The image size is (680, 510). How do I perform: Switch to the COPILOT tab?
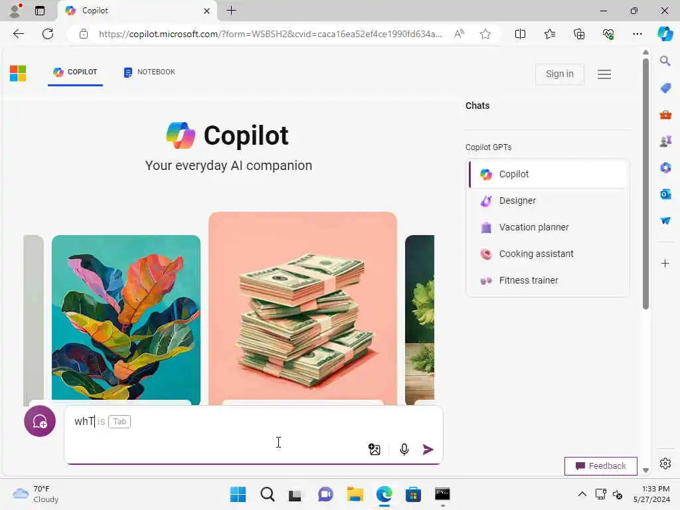pos(75,72)
